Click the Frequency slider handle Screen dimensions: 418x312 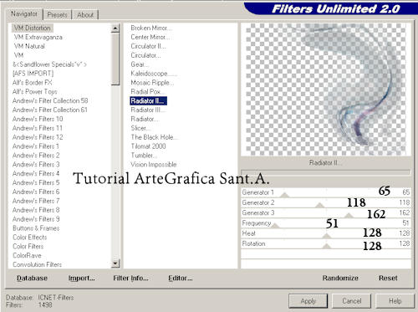[x=275, y=225]
